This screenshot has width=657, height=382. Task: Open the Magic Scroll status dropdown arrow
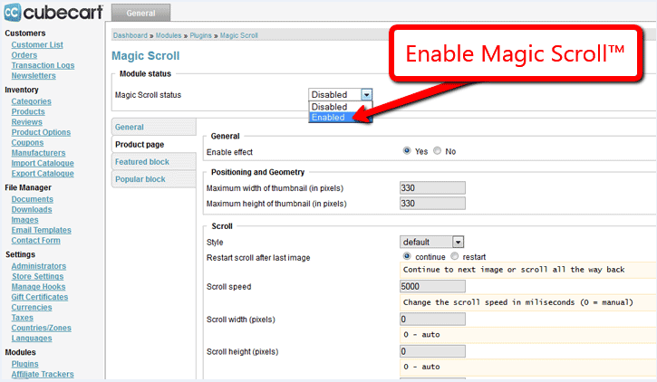tap(366, 95)
